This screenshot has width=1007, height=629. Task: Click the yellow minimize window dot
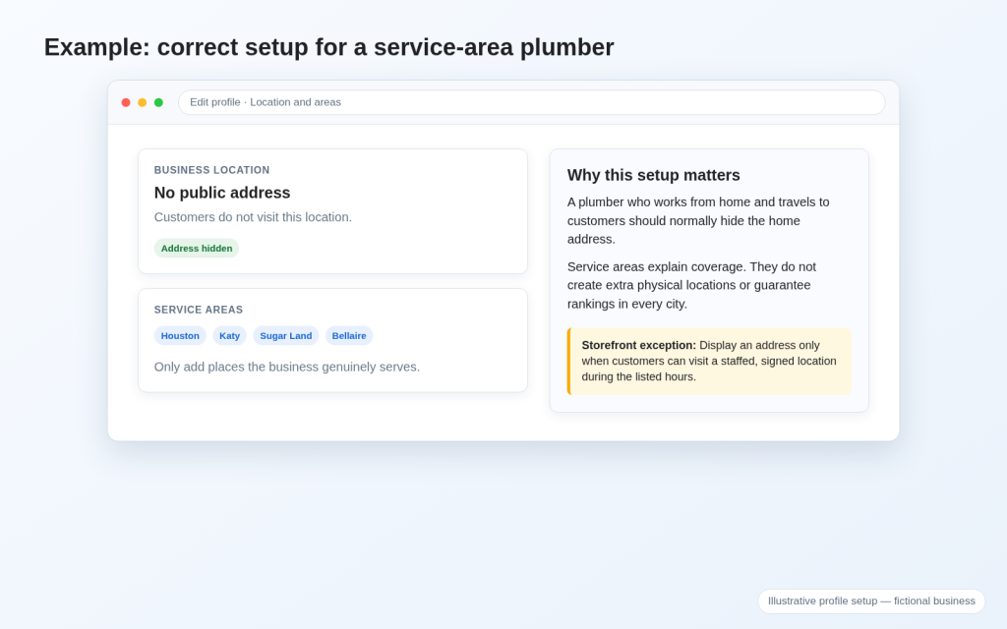pyautogui.click(x=143, y=102)
